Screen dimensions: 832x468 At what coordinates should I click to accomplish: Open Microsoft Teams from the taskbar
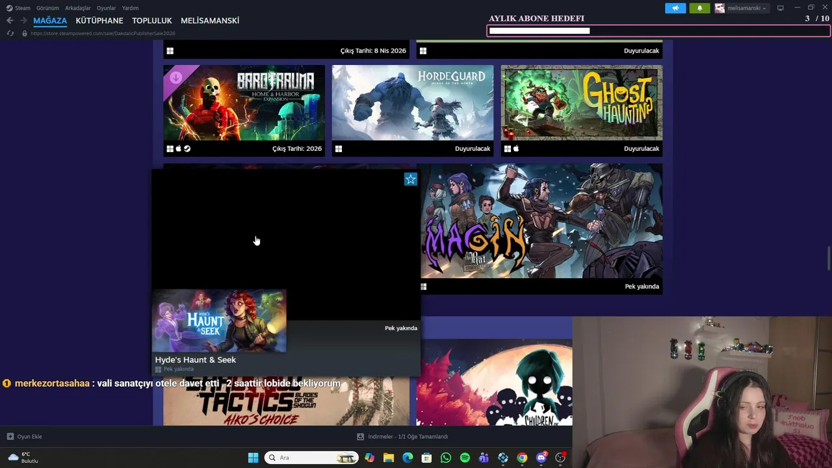click(484, 458)
